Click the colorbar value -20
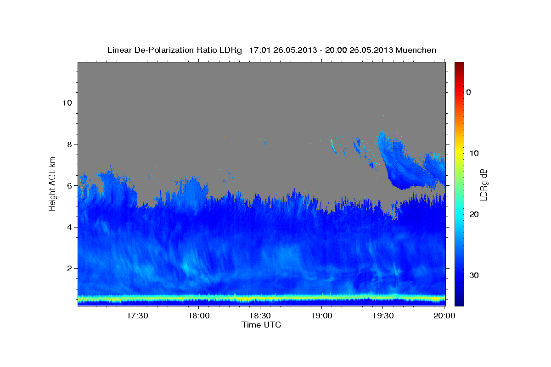The height and width of the screenshot is (367, 551). 473,214
